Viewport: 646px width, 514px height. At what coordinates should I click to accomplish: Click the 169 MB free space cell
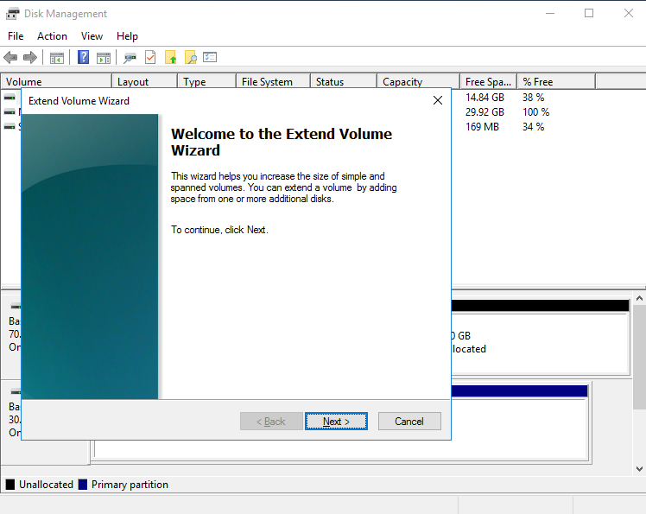(x=483, y=127)
